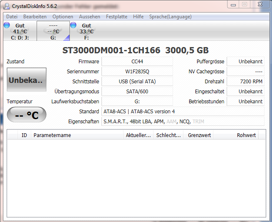Click the serial number field W1F28JSQ

137,71
